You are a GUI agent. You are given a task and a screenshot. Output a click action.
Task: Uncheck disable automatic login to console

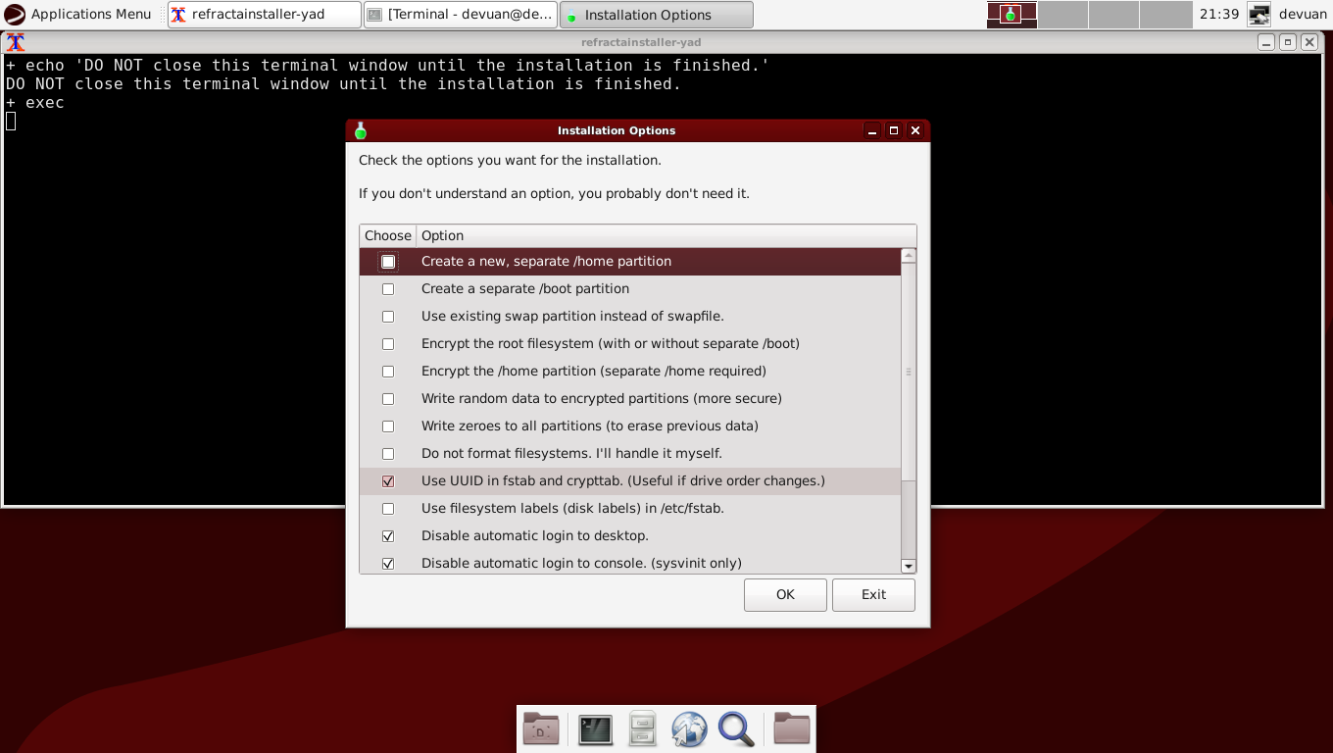388,564
